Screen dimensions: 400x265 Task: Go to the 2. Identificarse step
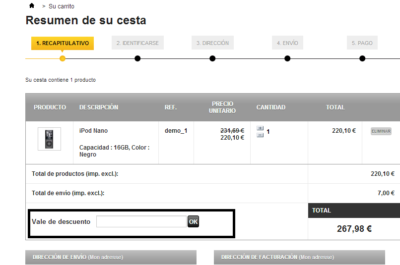(x=137, y=43)
